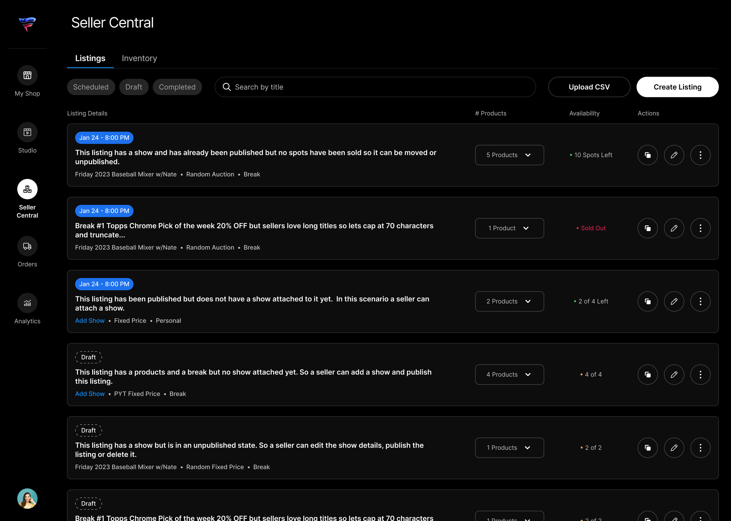Edit the 10 Spots Left listing
The width and height of the screenshot is (731, 521).
[x=674, y=155]
